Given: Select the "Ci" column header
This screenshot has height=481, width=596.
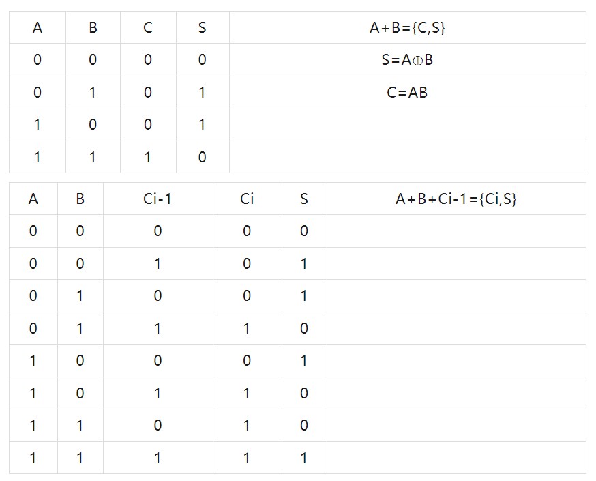Looking at the screenshot, I should coord(247,199).
